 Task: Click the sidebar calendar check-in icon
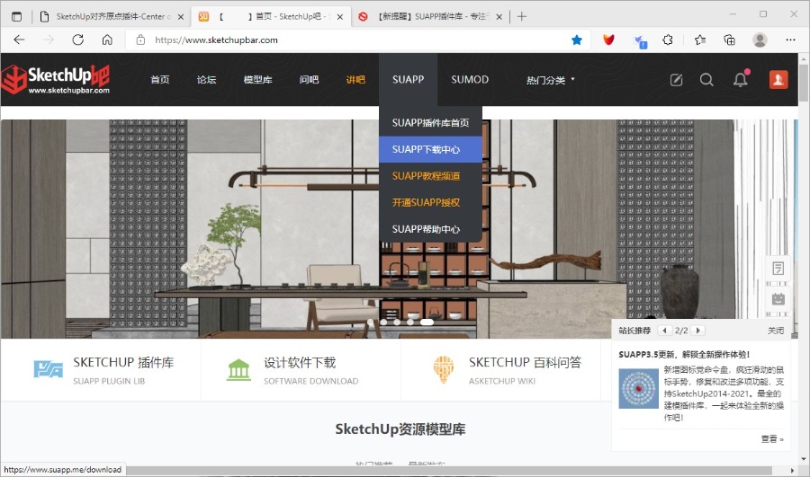coord(778,298)
